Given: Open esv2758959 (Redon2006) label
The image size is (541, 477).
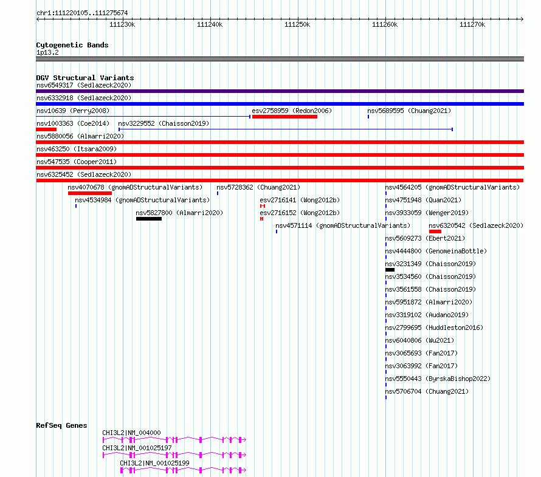Looking at the screenshot, I should 292,111.
